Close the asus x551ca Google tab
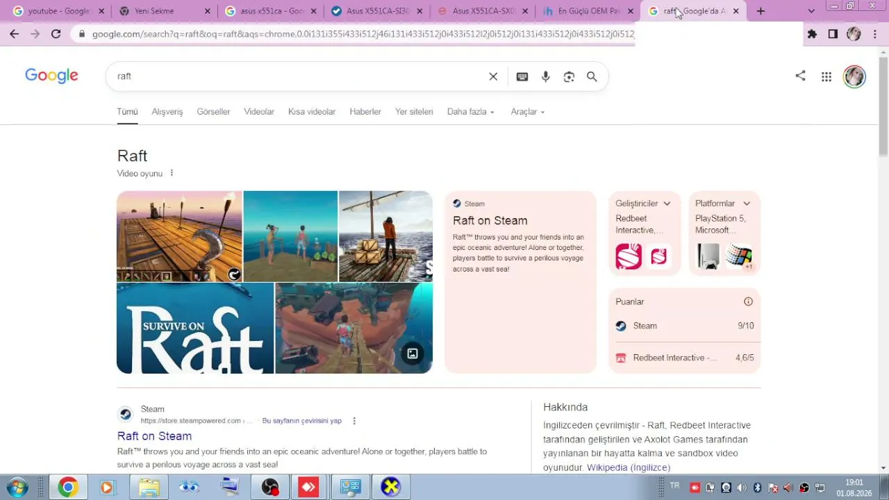Image resolution: width=889 pixels, height=500 pixels. 314,11
